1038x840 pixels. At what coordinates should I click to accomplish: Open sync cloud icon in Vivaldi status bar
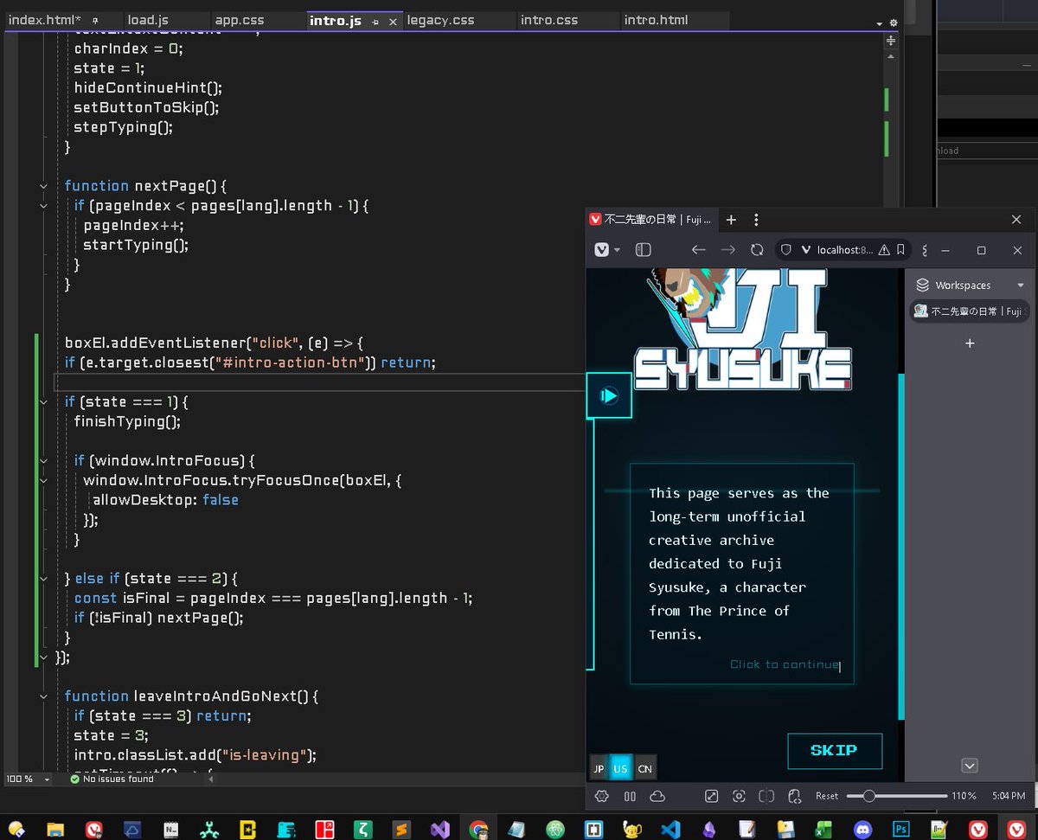(657, 796)
